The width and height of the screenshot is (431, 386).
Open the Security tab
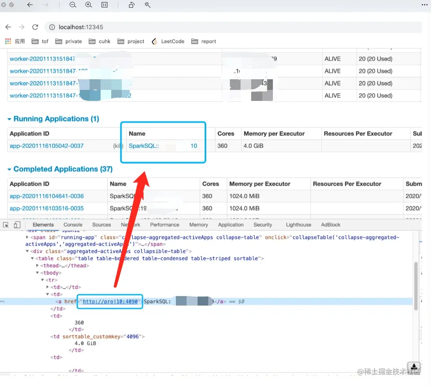pyautogui.click(x=263, y=225)
